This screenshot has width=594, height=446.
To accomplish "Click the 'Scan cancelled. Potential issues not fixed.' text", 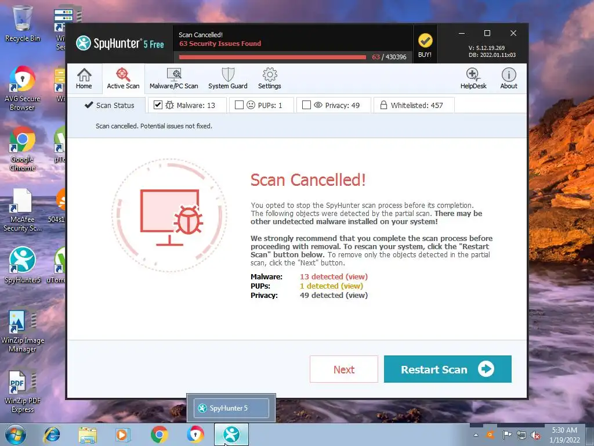I will pyautogui.click(x=154, y=126).
